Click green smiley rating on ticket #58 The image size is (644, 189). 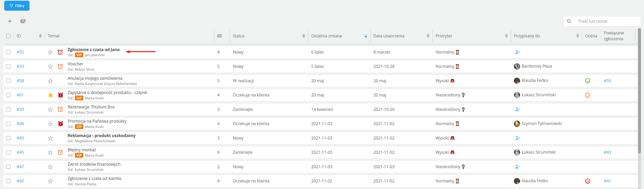588,81
